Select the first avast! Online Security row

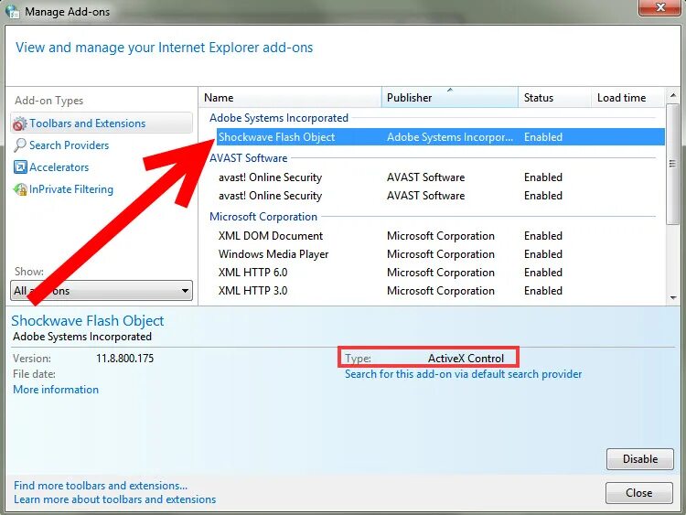[441, 177]
